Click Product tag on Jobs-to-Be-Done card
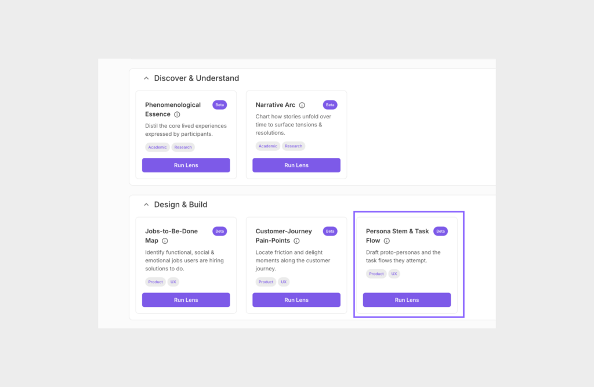 [155, 282]
